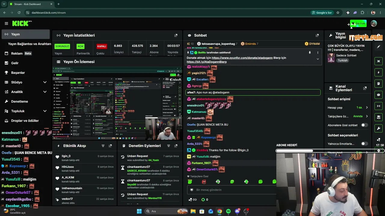Viewport: 385px width, 216px height.
Task: Follow the oyunfor.com donate link
Action: 242,58
